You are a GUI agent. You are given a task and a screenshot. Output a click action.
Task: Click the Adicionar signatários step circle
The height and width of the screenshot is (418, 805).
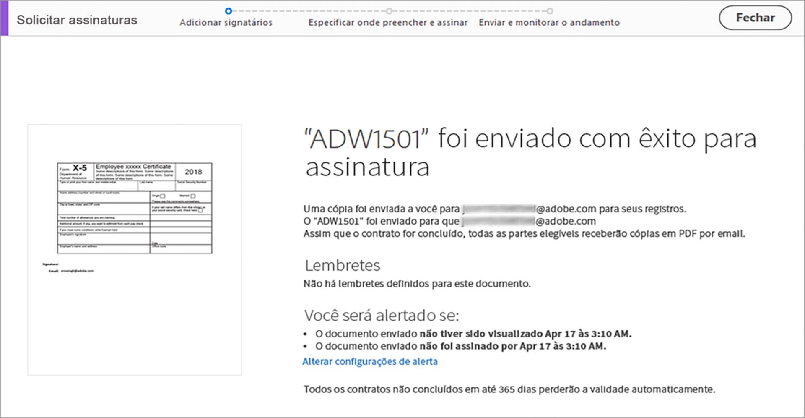tap(228, 11)
